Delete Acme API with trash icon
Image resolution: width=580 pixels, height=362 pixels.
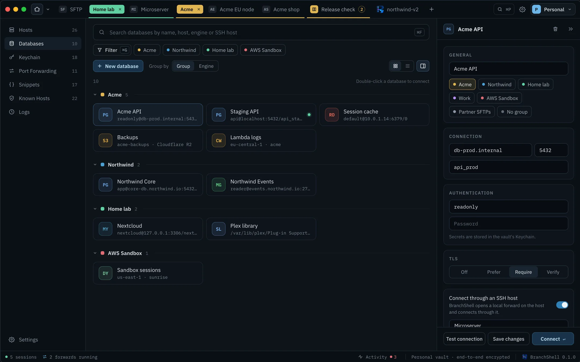coord(555,29)
